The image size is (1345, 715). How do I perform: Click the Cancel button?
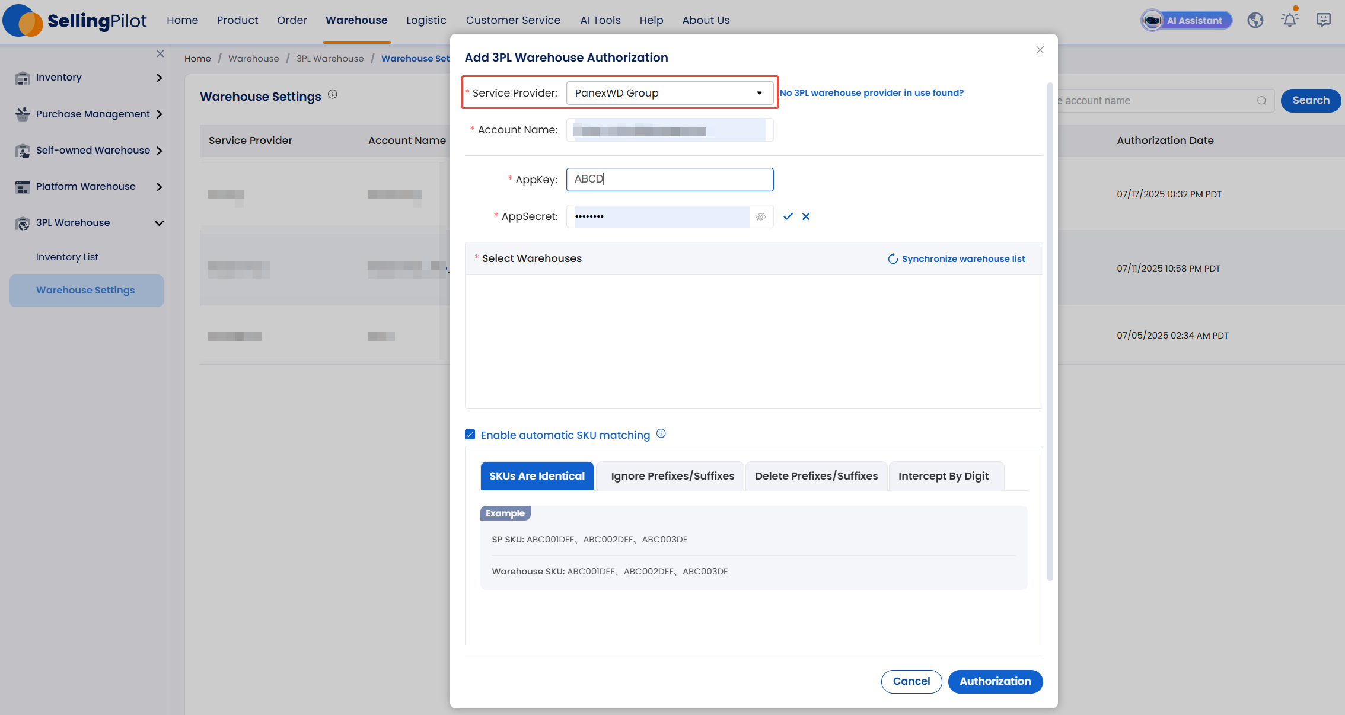911,681
